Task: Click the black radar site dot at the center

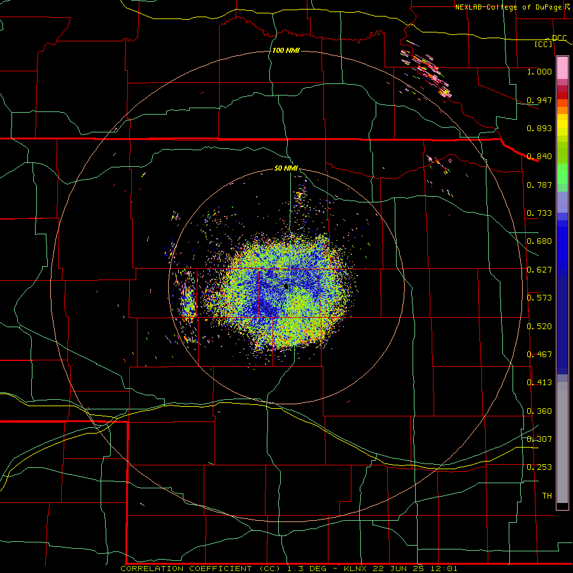Action: tap(286, 286)
